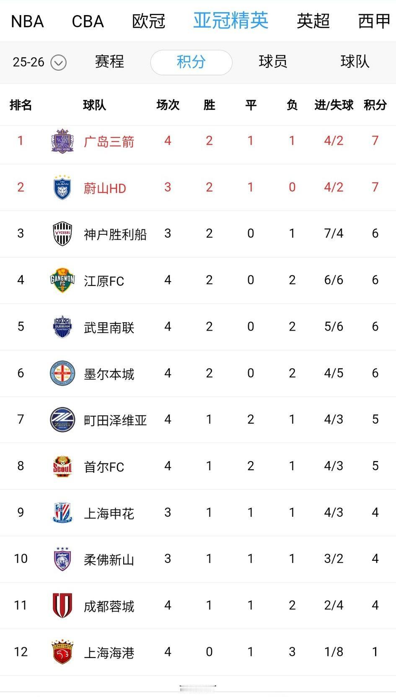The height and width of the screenshot is (697, 396).
Task: Select the Machida Zelvia logo
Action: tap(62, 420)
